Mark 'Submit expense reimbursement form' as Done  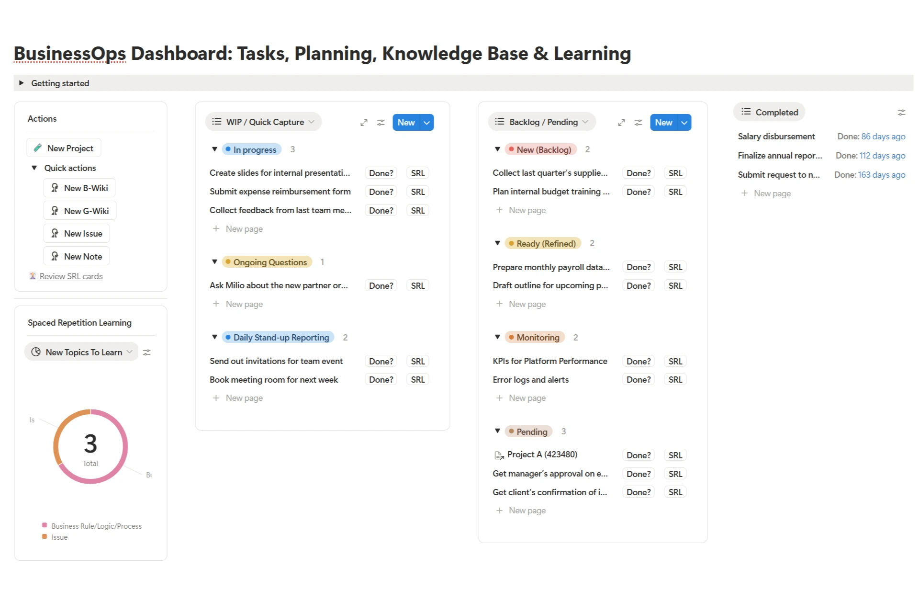tap(381, 192)
